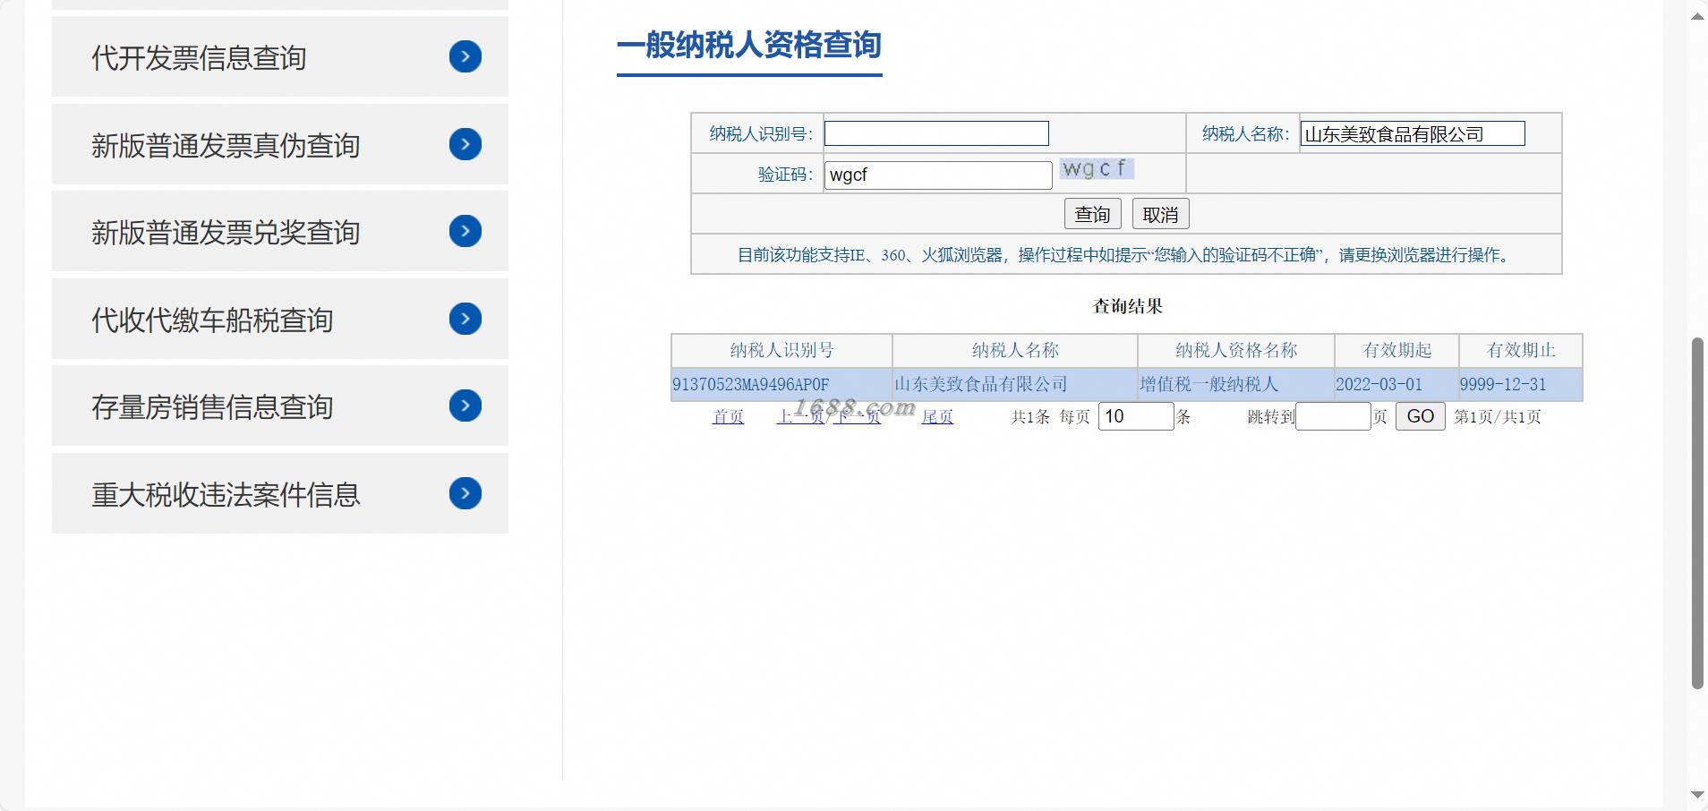Focus the 纳税人名称 input field
Screen dimensions: 1708x811
click(x=1413, y=133)
